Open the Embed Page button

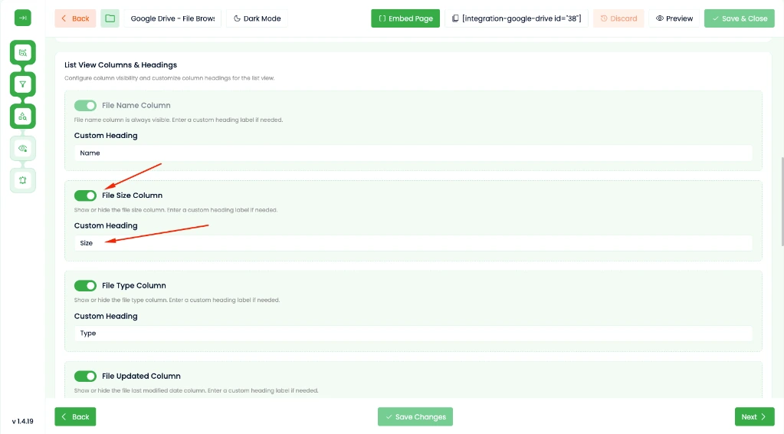click(405, 18)
